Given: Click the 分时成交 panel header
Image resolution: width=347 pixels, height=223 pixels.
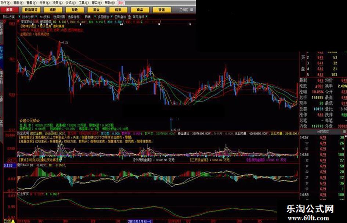Looking at the screenshot, I should [323, 131].
